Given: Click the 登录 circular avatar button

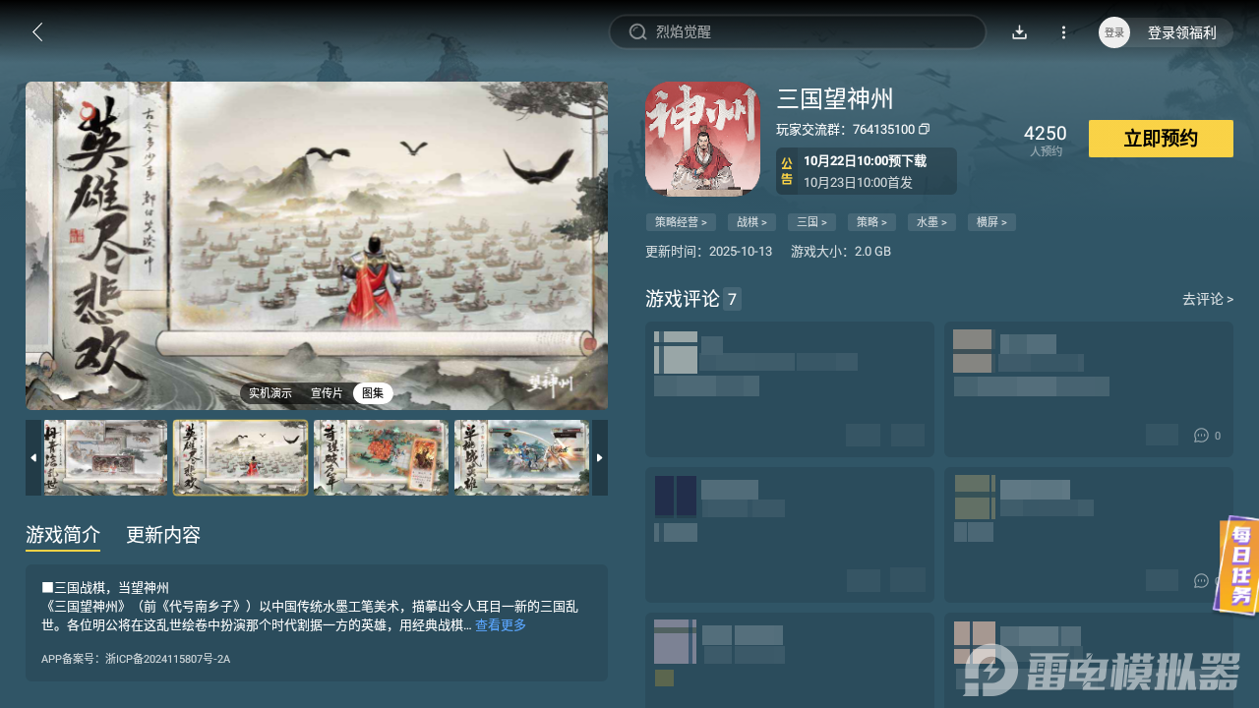Looking at the screenshot, I should pyautogui.click(x=1113, y=31).
